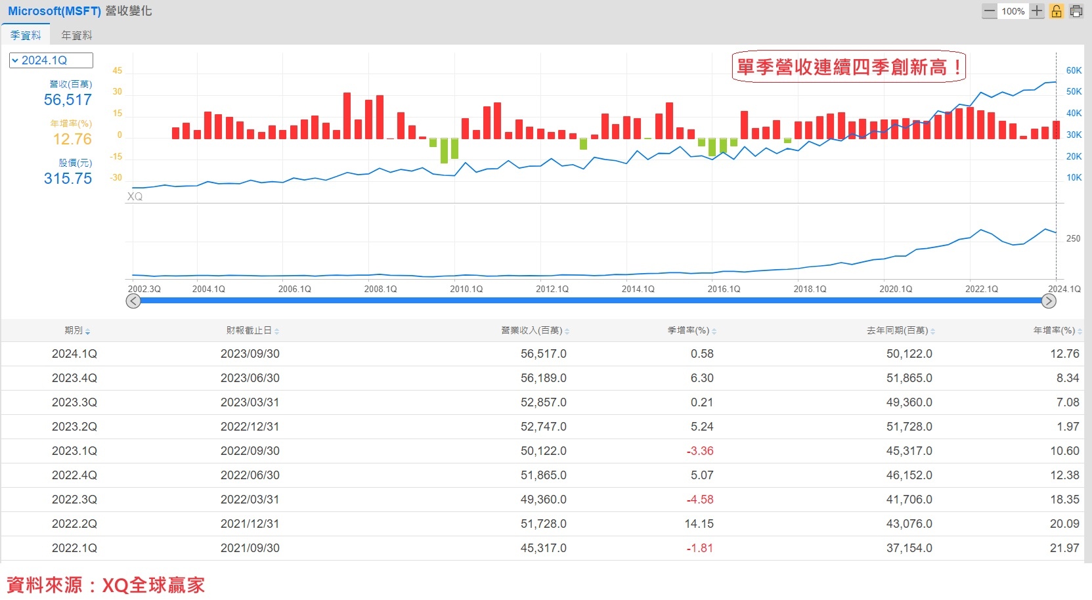Image resolution: width=1092 pixels, height=600 pixels.
Task: Click year-ago value 46,152.0
Action: (909, 475)
